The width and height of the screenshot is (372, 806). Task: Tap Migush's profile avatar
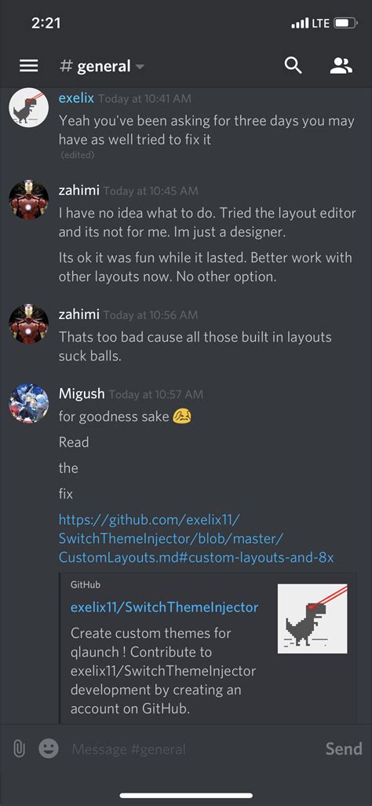(29, 404)
